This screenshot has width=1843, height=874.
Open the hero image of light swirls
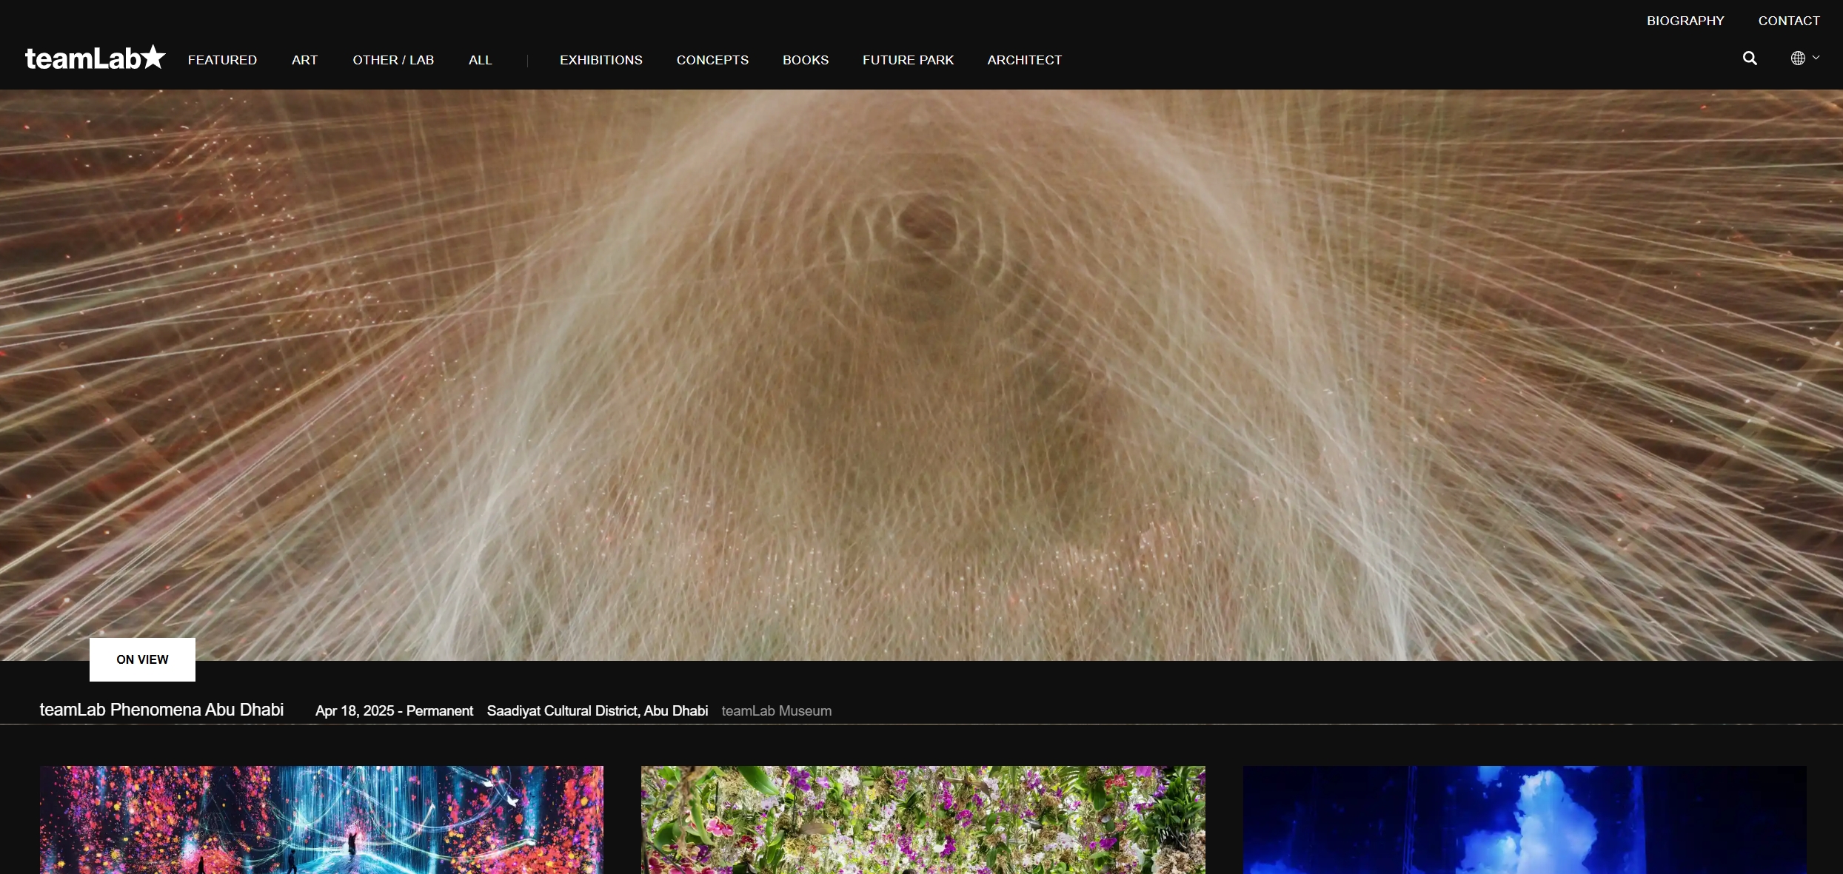921,374
